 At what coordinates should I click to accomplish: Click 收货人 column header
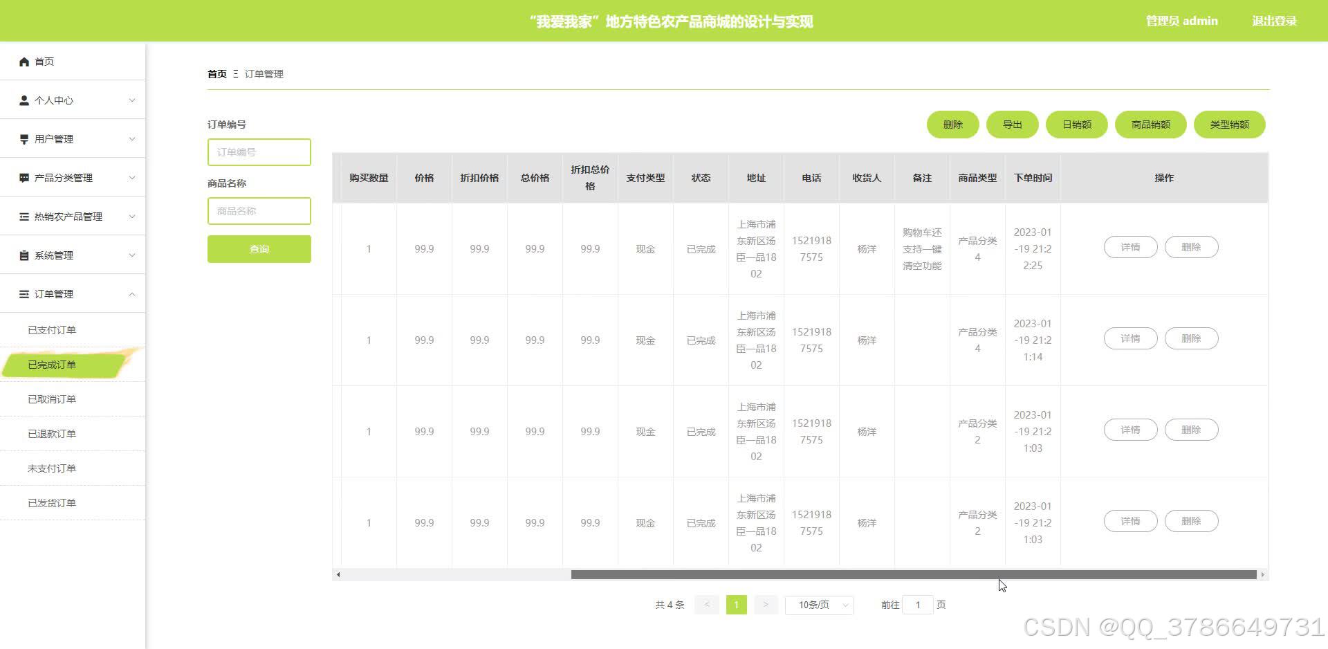[x=867, y=178]
